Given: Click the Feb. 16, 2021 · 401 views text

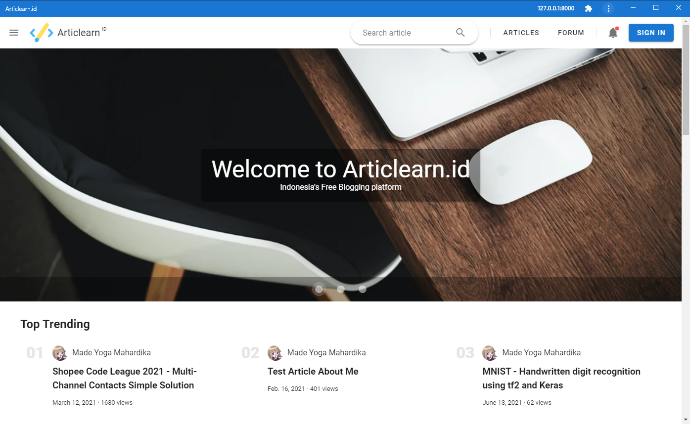Looking at the screenshot, I should 303,389.
